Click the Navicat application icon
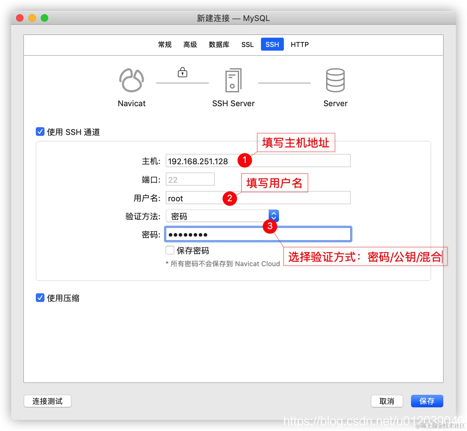467x431 pixels. click(131, 80)
